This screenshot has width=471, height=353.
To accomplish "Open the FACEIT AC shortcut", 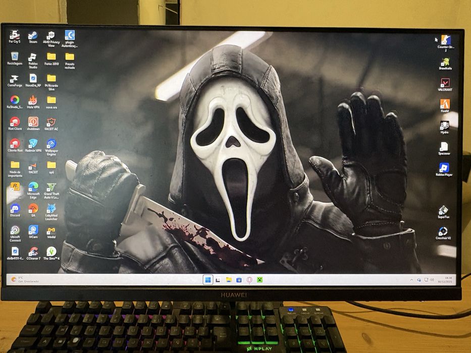I will tap(51, 124).
